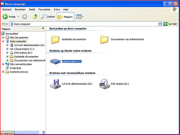Collapse the Deze computer tree node
180x135 pixels.
pyautogui.click(x=3, y=41)
